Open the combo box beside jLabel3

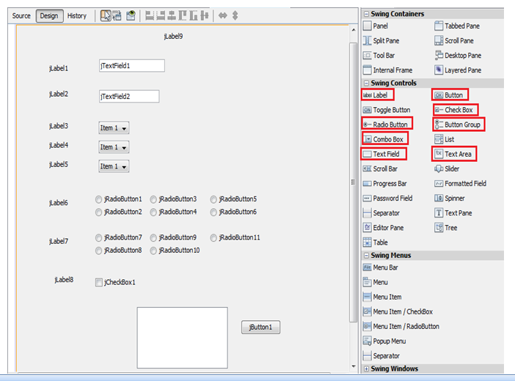[114, 128]
